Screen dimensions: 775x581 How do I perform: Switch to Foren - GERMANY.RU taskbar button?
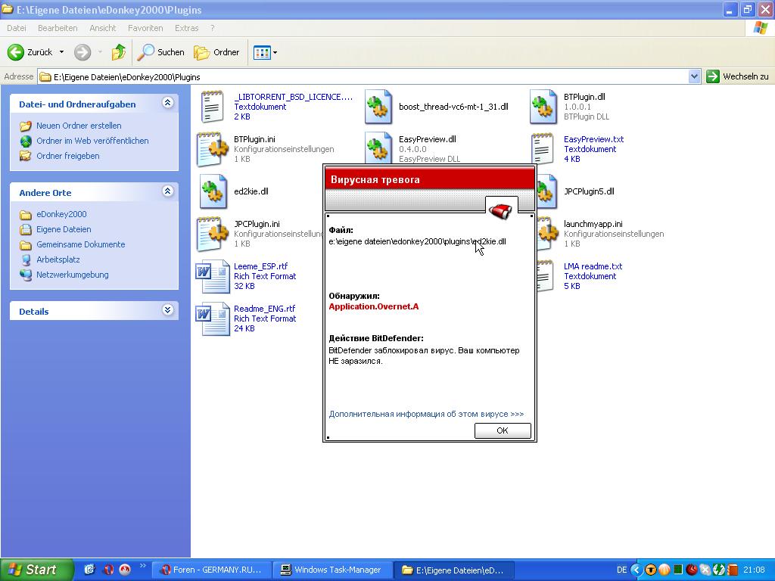(x=211, y=570)
